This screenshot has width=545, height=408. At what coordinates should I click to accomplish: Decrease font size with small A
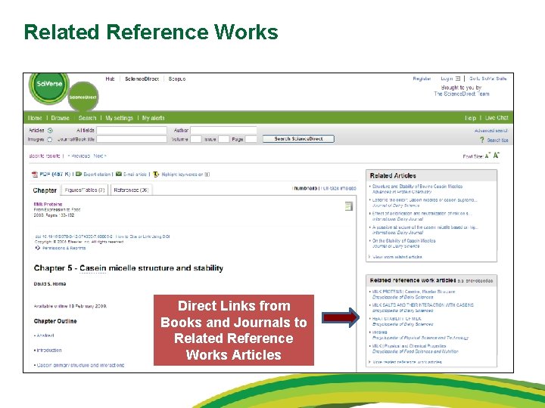[487, 156]
